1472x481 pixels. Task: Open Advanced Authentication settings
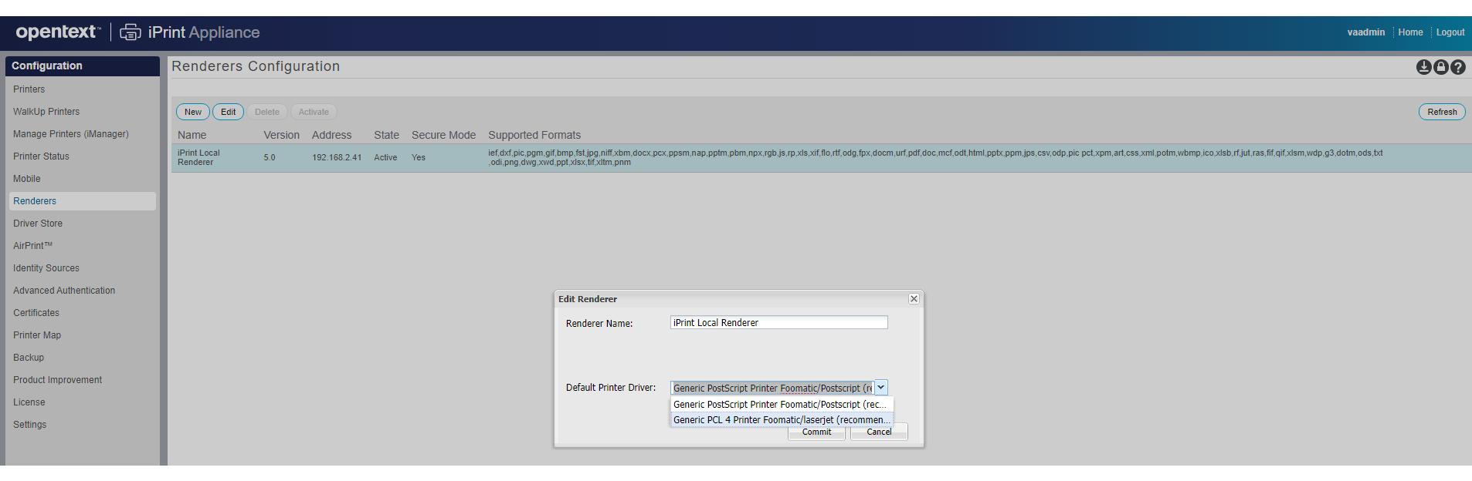click(x=64, y=291)
